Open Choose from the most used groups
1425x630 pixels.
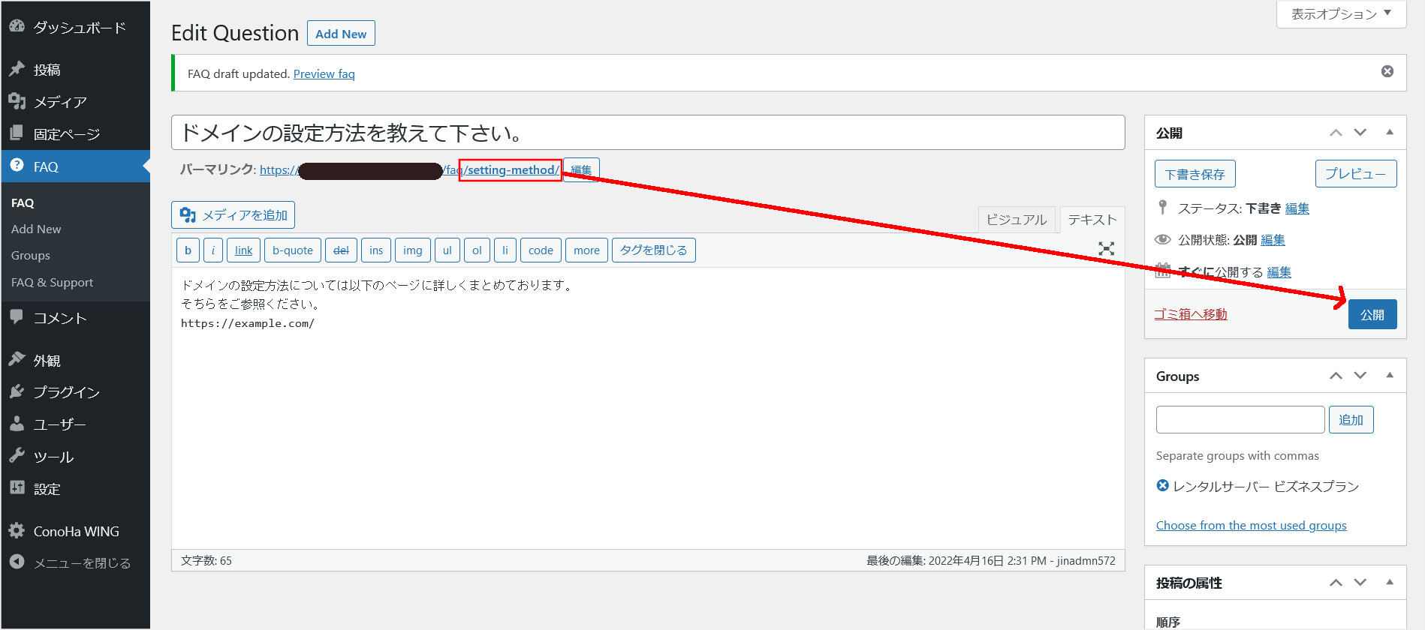pos(1252,525)
